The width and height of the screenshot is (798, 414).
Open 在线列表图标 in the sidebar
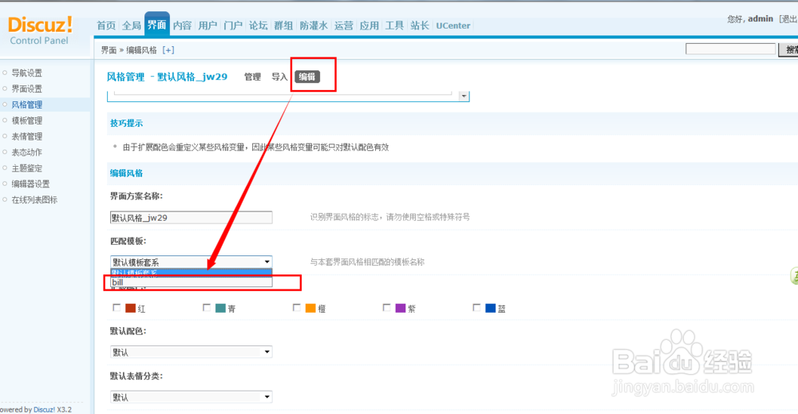34,199
